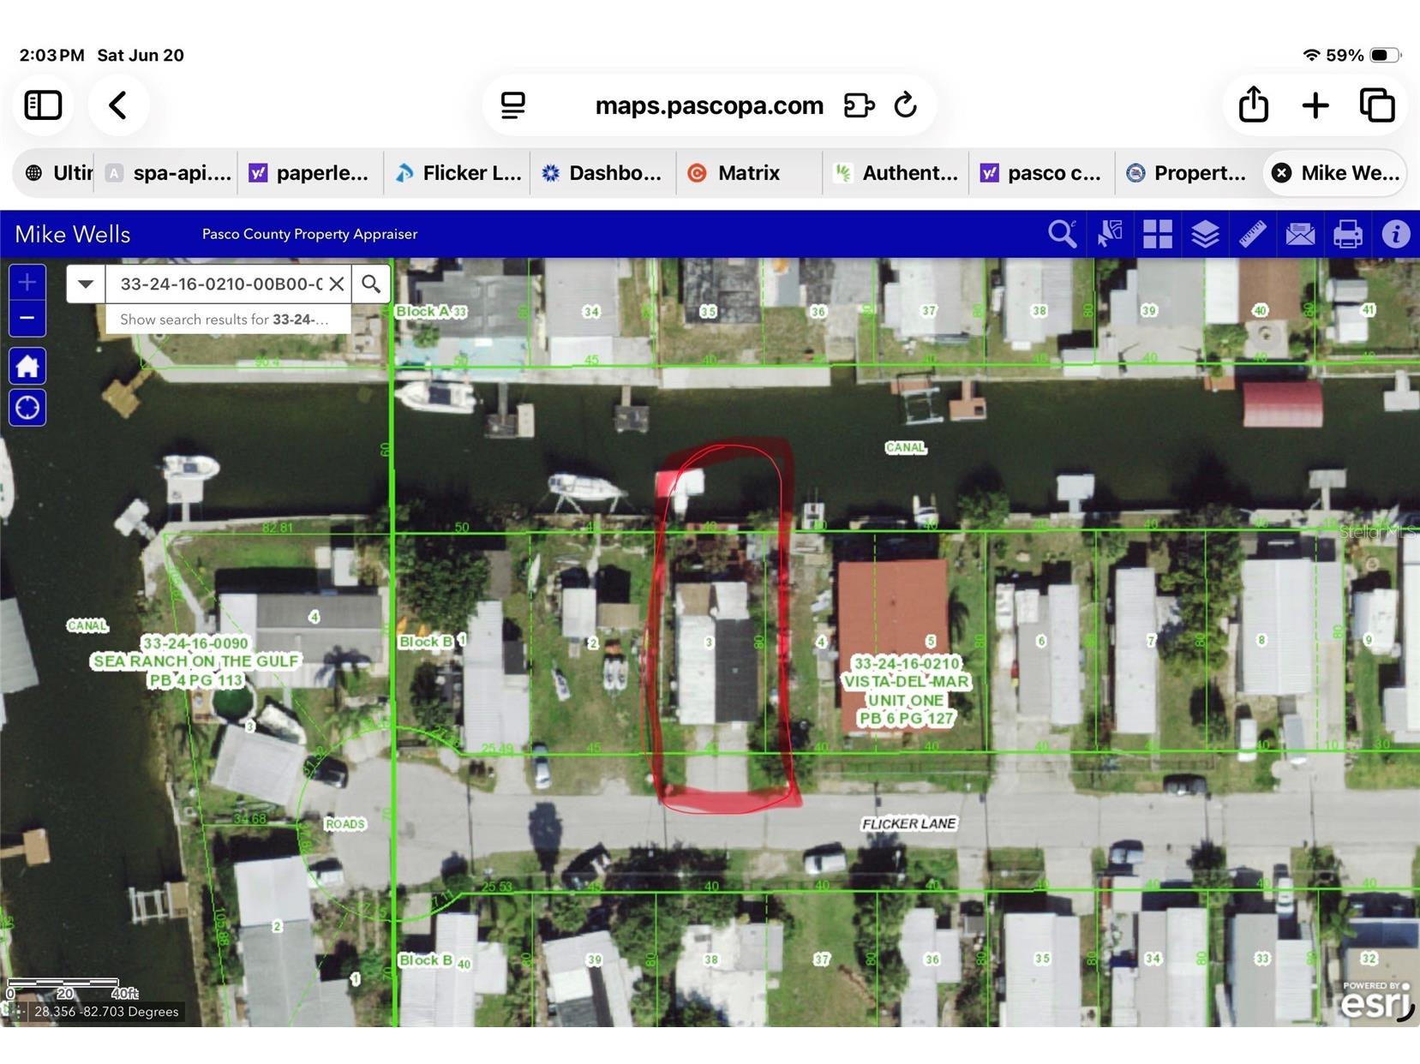Image resolution: width=1420 pixels, height=1064 pixels.
Task: Click the Esri logo attribution
Action: tap(1376, 1000)
